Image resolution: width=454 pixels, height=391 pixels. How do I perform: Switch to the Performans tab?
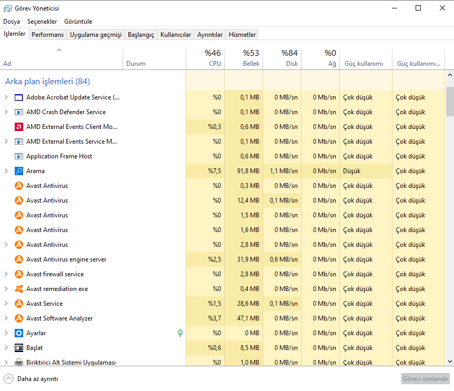47,35
